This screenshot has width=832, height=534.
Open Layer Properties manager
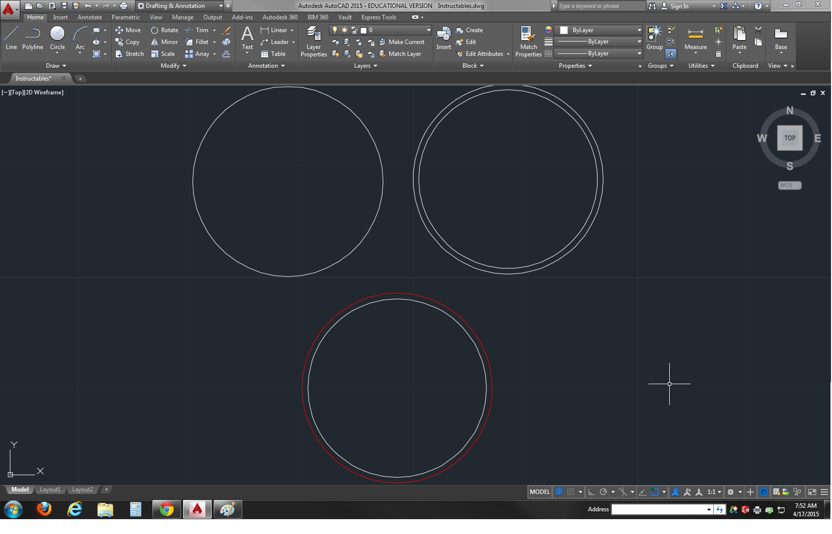pos(314,42)
